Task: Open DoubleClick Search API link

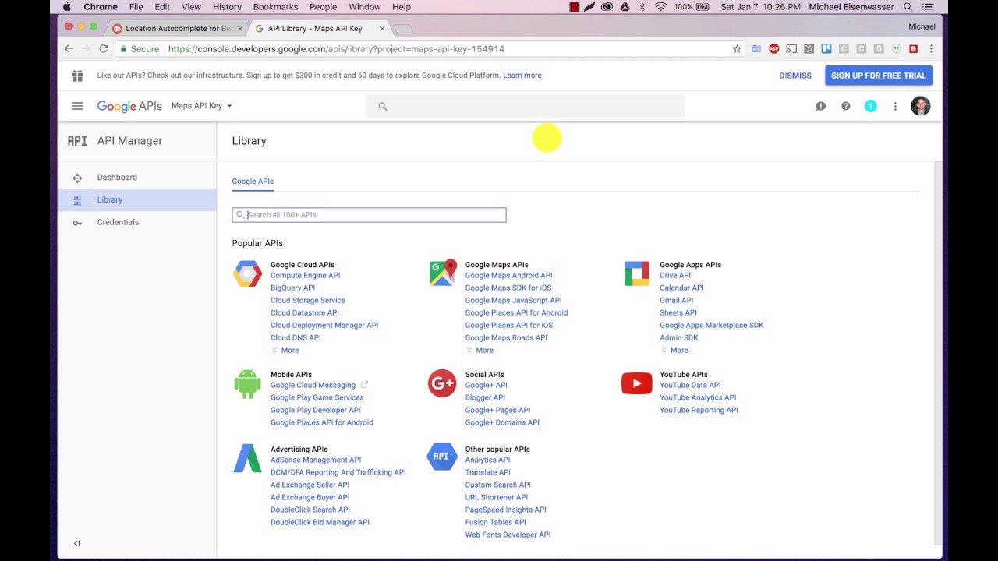Action: point(310,510)
